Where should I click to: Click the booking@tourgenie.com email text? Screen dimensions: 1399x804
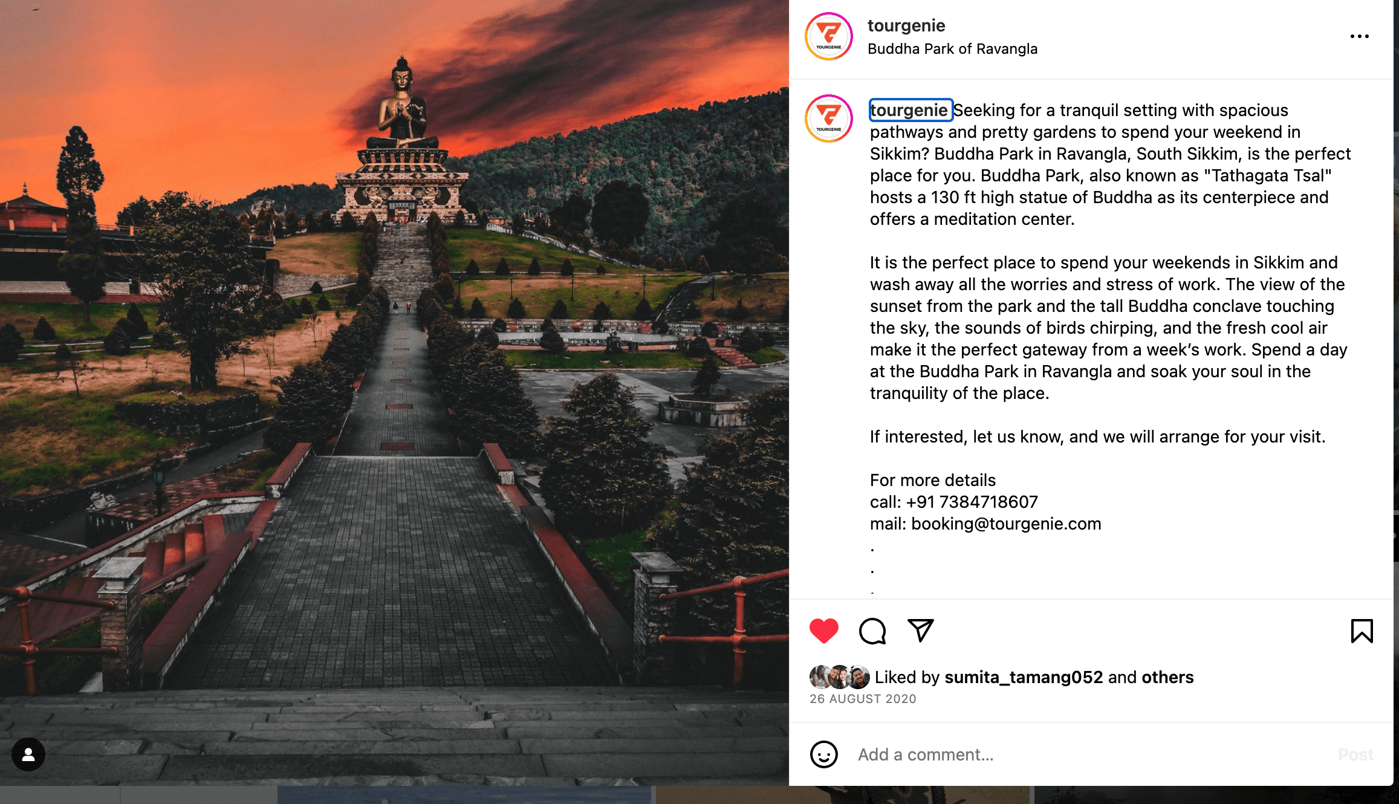click(x=1006, y=524)
